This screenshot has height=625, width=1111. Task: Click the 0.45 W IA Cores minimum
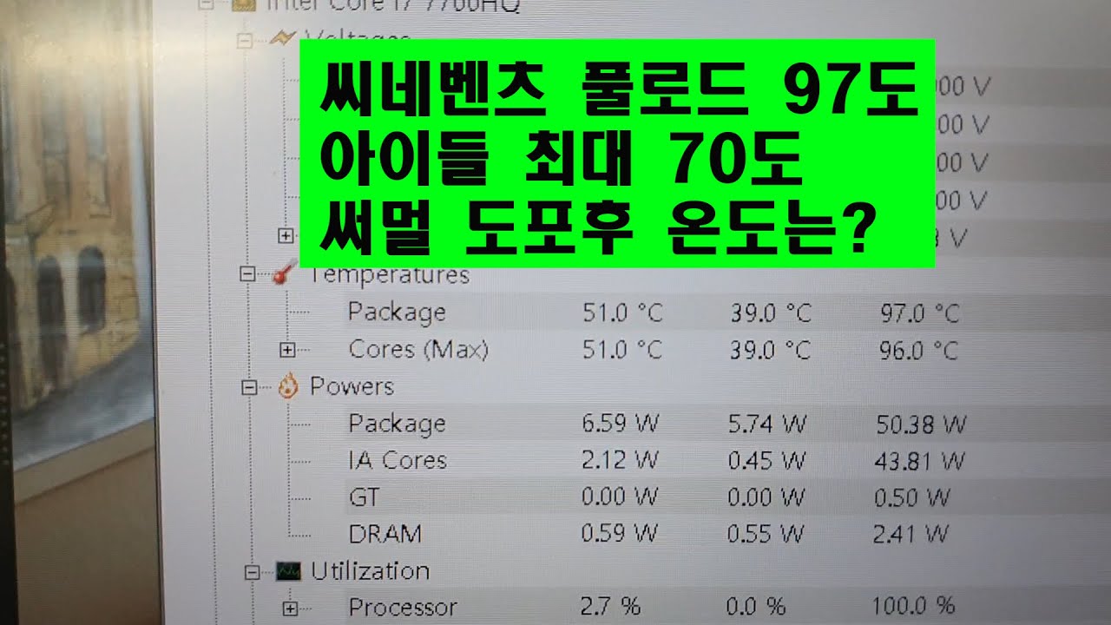coord(767,461)
